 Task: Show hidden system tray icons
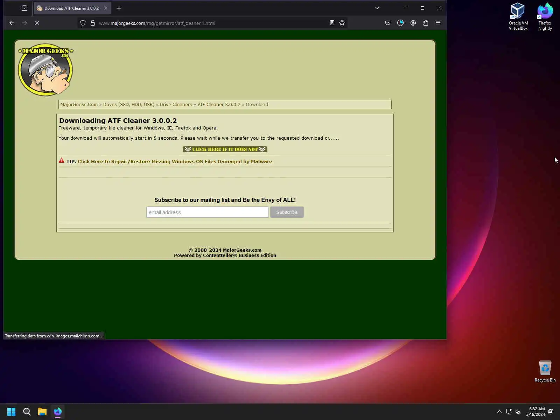click(499, 412)
